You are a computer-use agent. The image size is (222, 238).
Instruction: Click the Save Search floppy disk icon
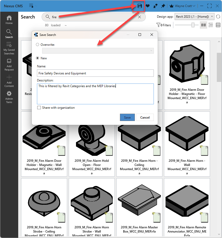coord(140,6)
